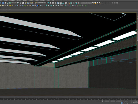
Task: Pick the Select and Place tool
Action: click(10, 3)
